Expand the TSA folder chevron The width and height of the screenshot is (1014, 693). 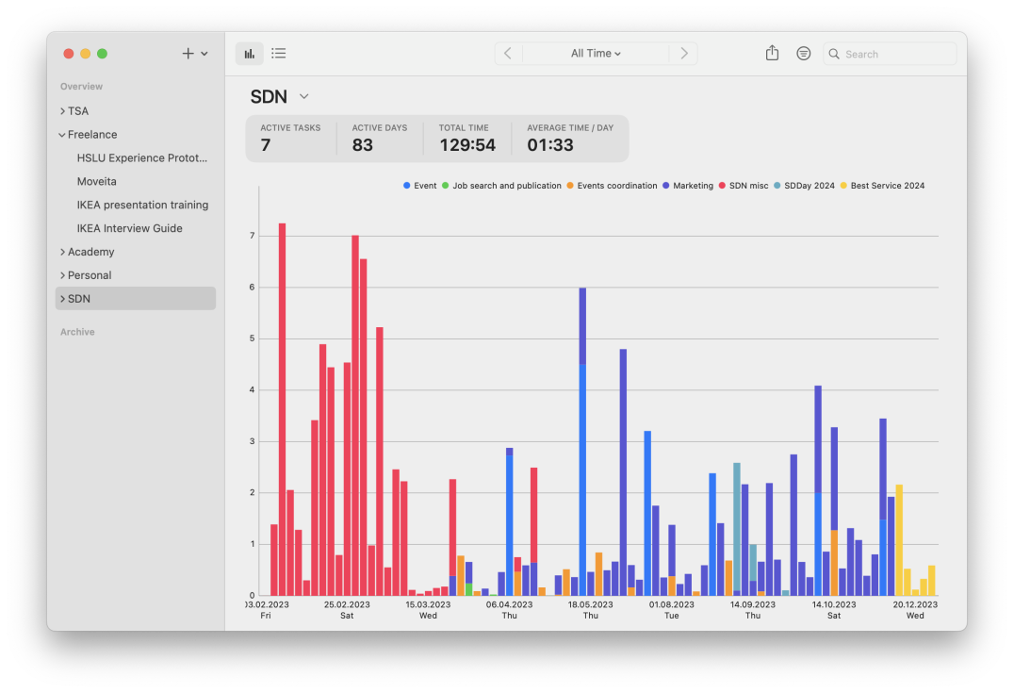pos(62,111)
